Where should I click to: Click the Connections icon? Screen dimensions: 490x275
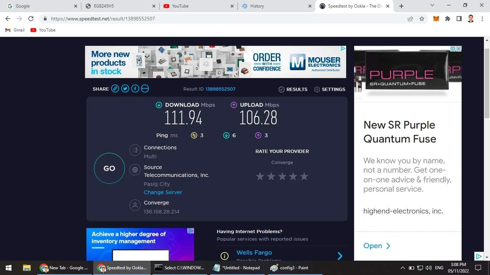(x=135, y=150)
